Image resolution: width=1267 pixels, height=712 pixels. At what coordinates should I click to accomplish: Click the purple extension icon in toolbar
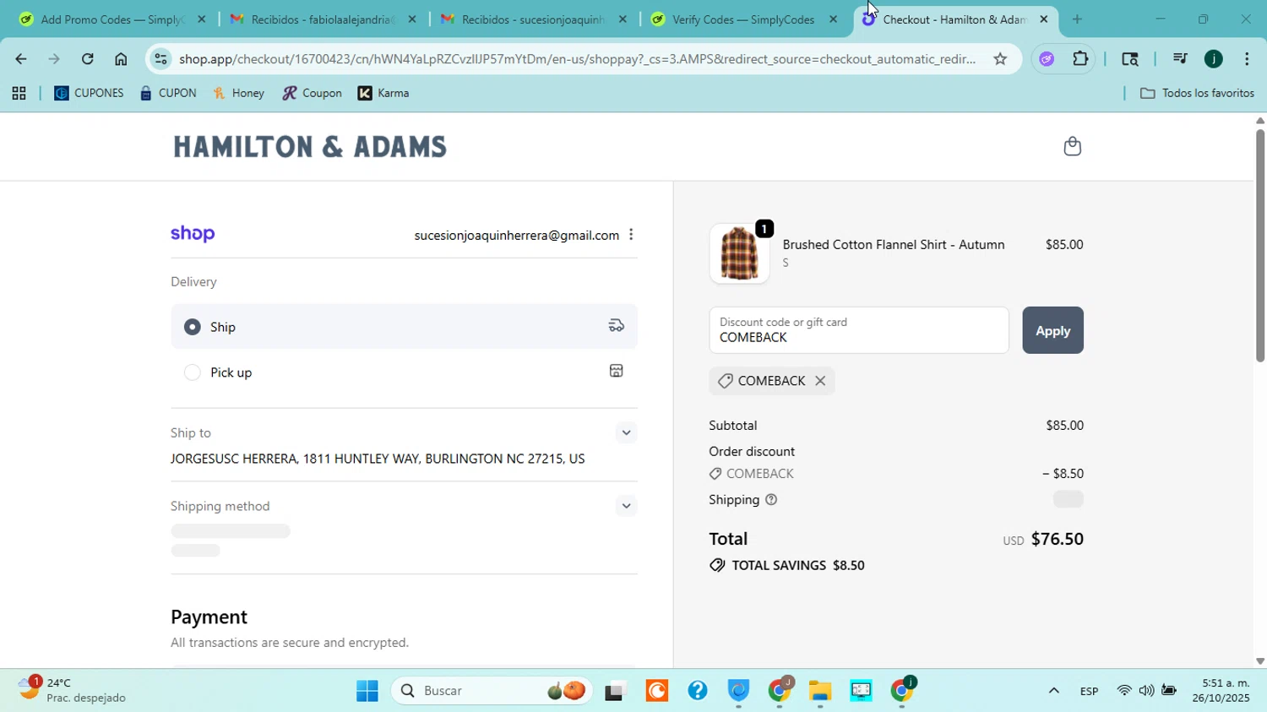[x=1047, y=59]
